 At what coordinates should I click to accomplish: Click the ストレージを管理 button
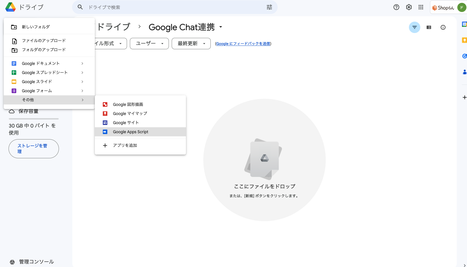(34, 149)
